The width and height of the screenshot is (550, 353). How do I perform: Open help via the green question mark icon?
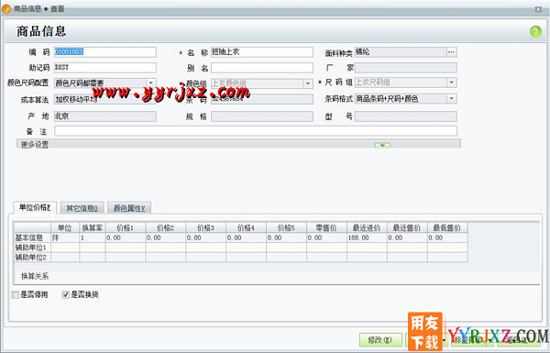535,31
